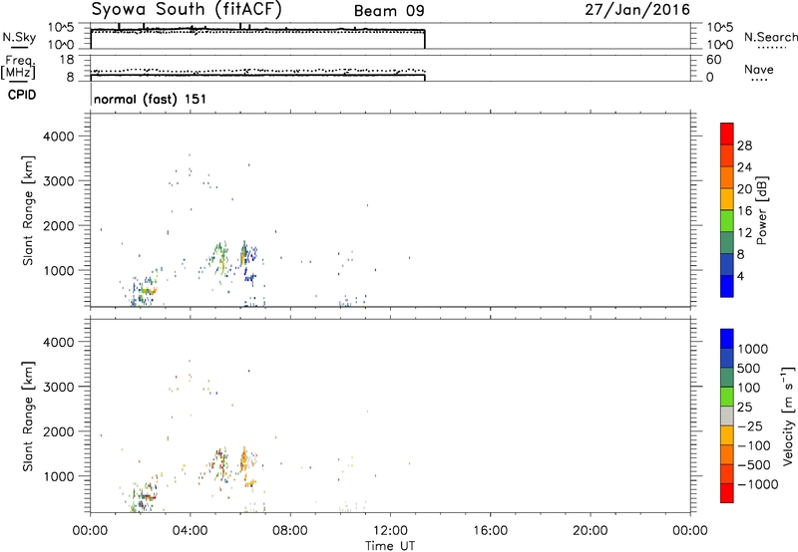Select the 'CPID' row label

[x=22, y=95]
